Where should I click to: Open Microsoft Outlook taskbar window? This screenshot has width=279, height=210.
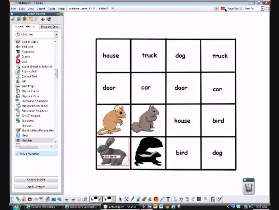[x=81, y=207]
